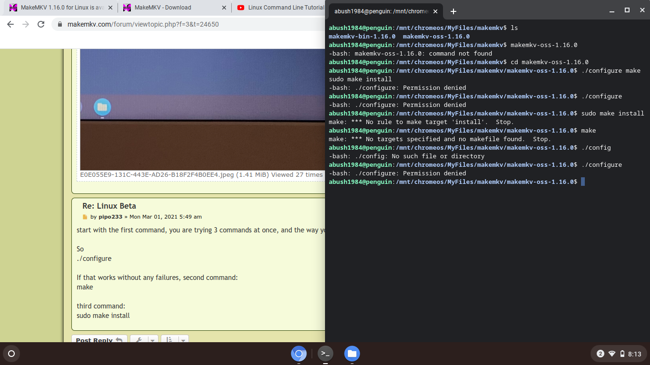The width and height of the screenshot is (650, 365).
Task: Close the 'MakeMKV - Download' tab
Action: (x=224, y=8)
